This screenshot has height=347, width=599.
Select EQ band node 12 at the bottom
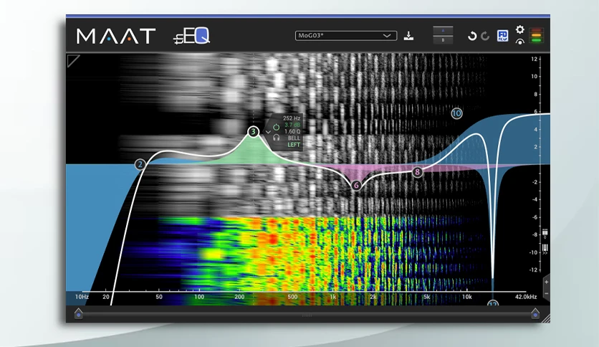493,303
